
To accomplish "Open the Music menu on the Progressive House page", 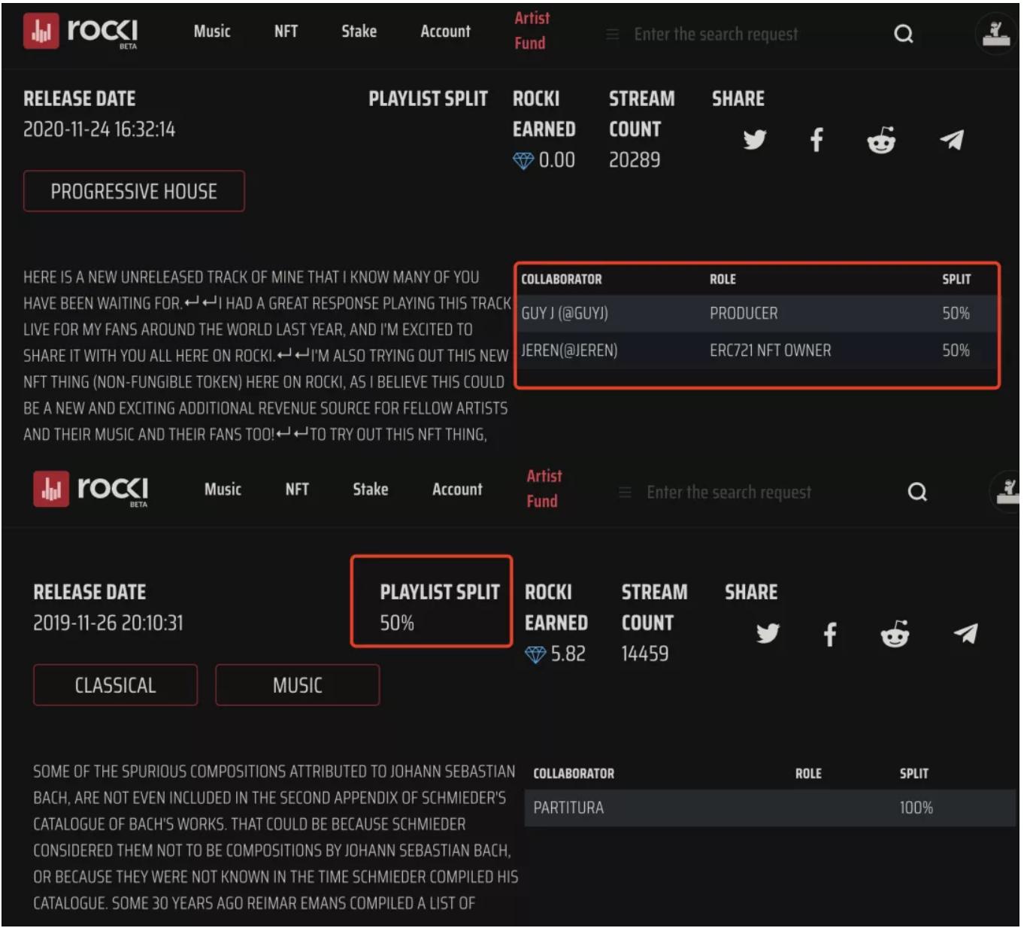I will click(212, 32).
